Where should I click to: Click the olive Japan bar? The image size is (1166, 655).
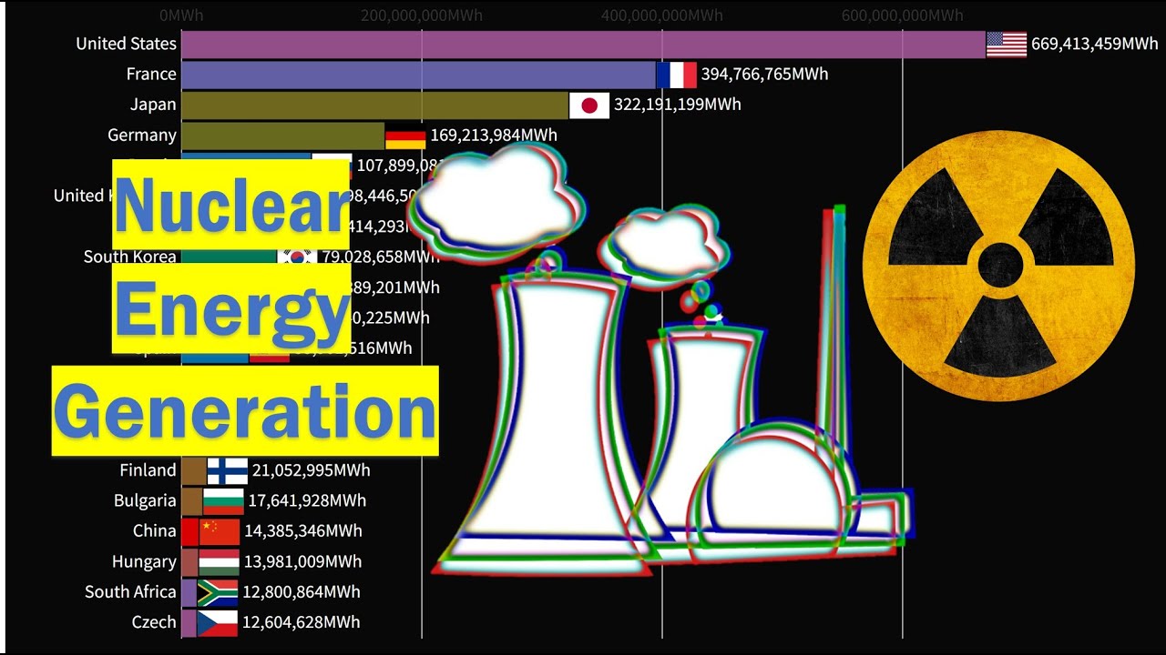point(375,106)
